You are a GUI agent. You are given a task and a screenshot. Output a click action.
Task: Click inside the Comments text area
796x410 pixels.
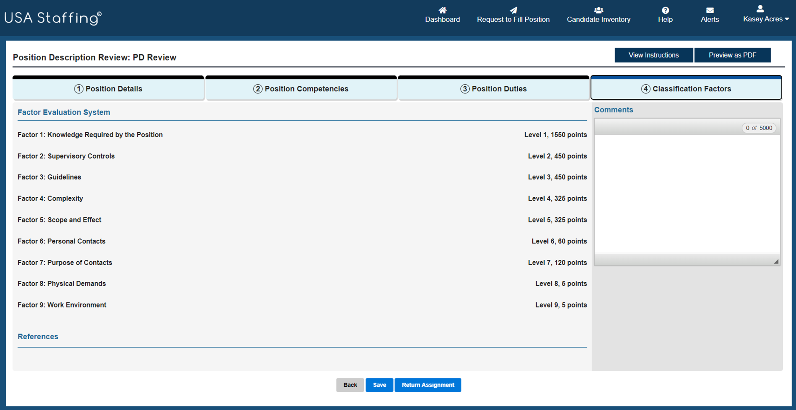pyautogui.click(x=687, y=193)
